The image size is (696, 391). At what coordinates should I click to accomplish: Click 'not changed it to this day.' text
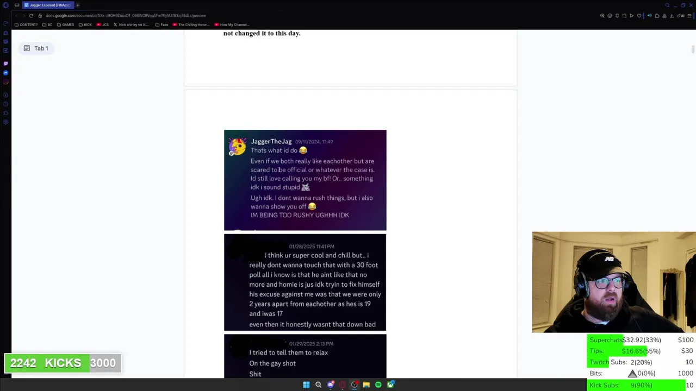262,33
